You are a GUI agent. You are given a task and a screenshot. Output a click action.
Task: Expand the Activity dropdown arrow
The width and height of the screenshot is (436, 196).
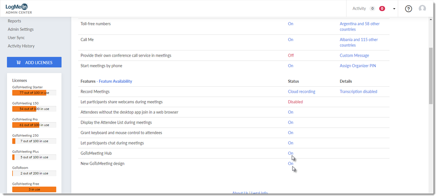tap(394, 9)
